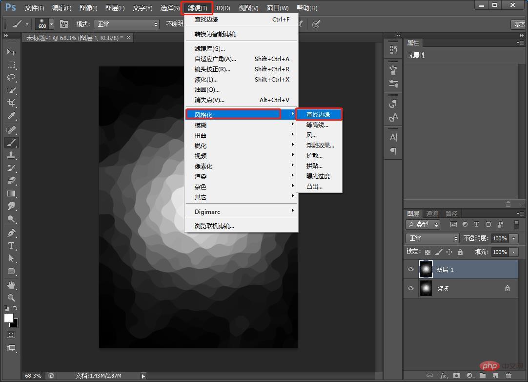Turn layer filtering switch on/off

[516, 224]
